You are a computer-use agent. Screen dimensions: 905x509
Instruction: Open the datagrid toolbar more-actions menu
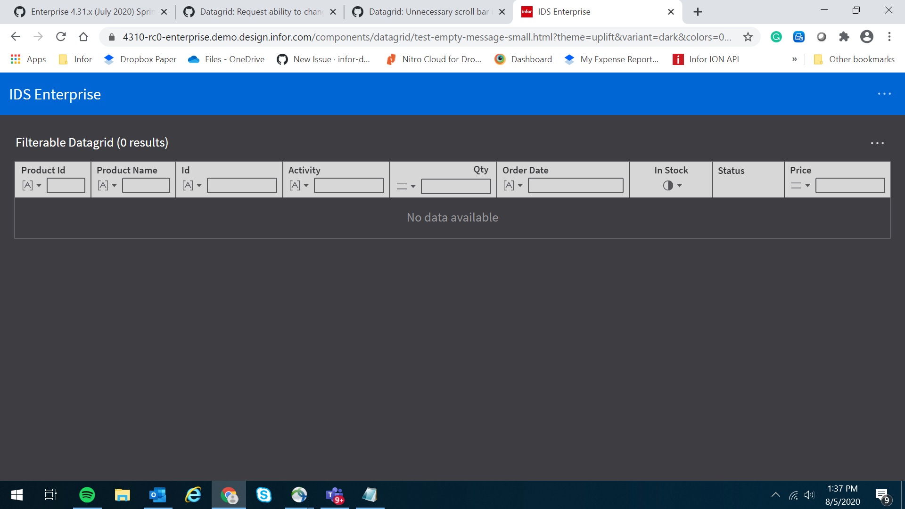[877, 143]
